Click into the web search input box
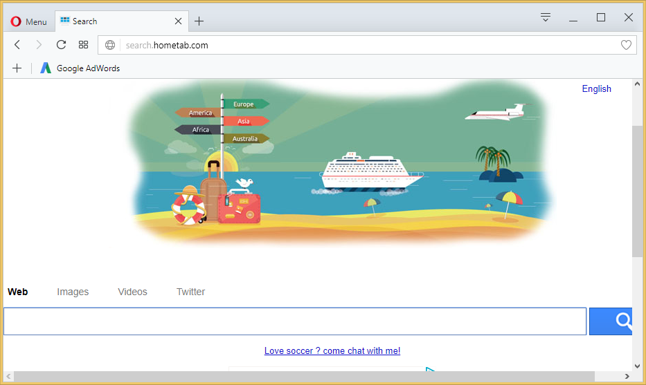The image size is (646, 385). point(295,321)
